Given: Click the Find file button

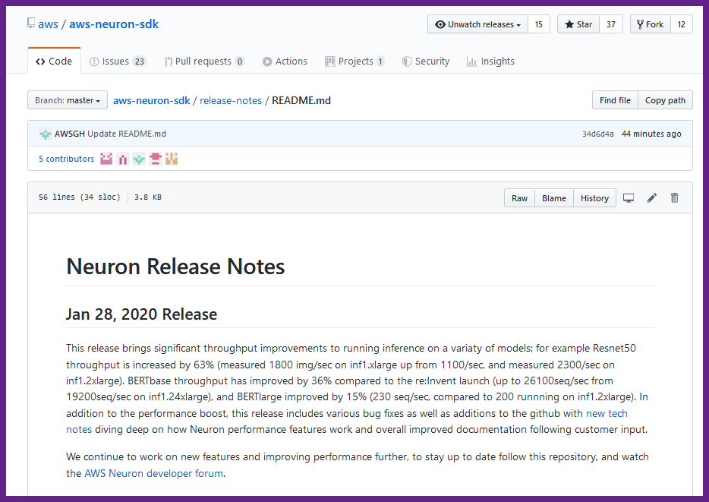Looking at the screenshot, I should 615,100.
